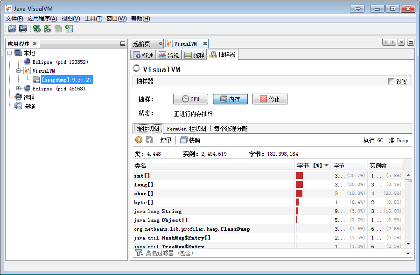This screenshot has height=275, width=420.
Task: Click the refresh results icon
Action: point(149,140)
